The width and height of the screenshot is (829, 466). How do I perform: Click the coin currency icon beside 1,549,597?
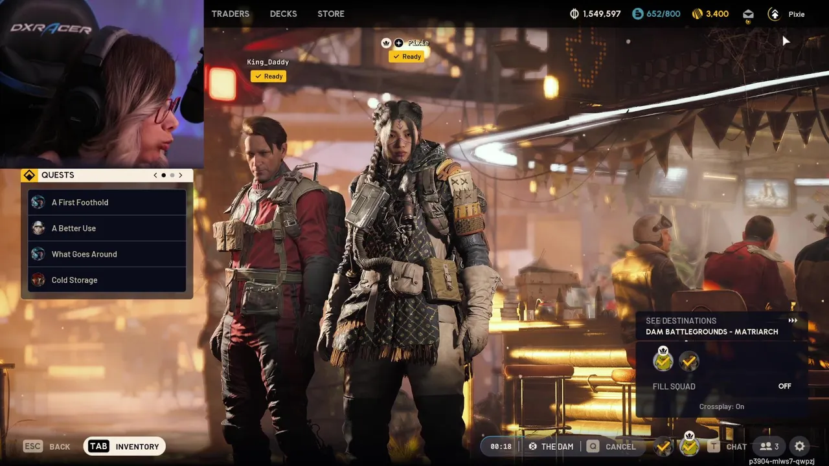pyautogui.click(x=574, y=14)
